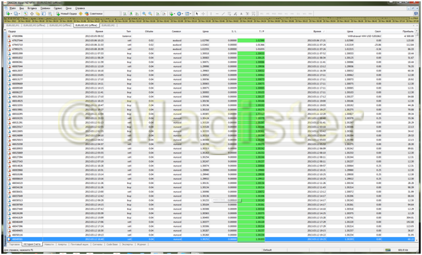Screen dimensions: 422x255
Task: Open the Почтовый ящик terminal tab
Action: [80, 244]
